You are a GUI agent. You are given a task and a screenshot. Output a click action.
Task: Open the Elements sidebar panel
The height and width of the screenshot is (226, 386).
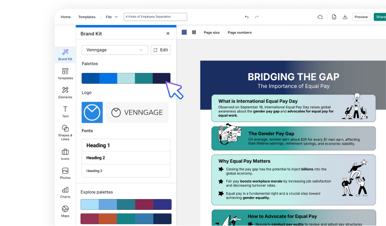65,93
